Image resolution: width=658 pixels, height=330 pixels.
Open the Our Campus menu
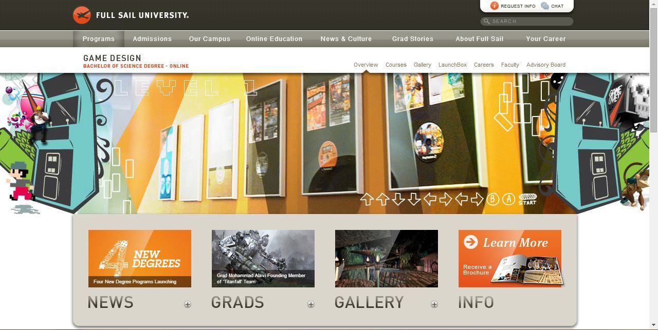209,38
